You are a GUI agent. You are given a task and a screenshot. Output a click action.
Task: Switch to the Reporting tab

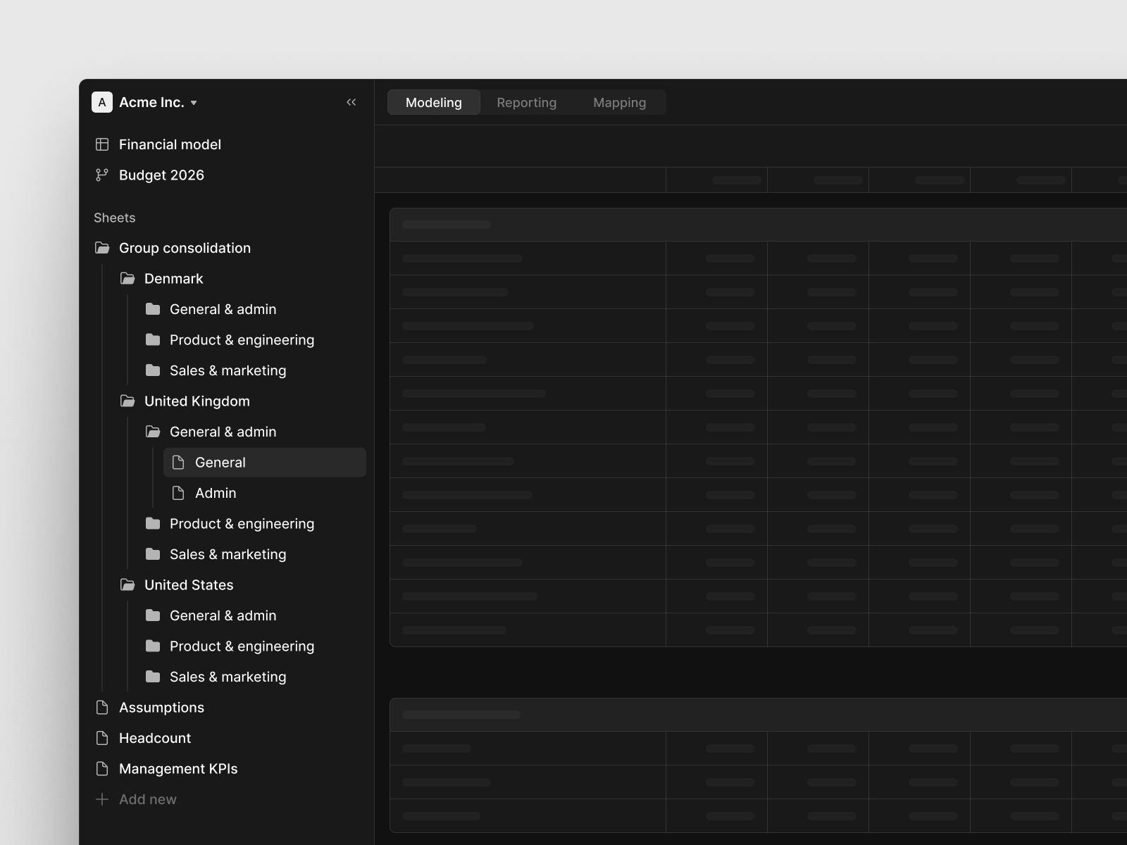526,103
